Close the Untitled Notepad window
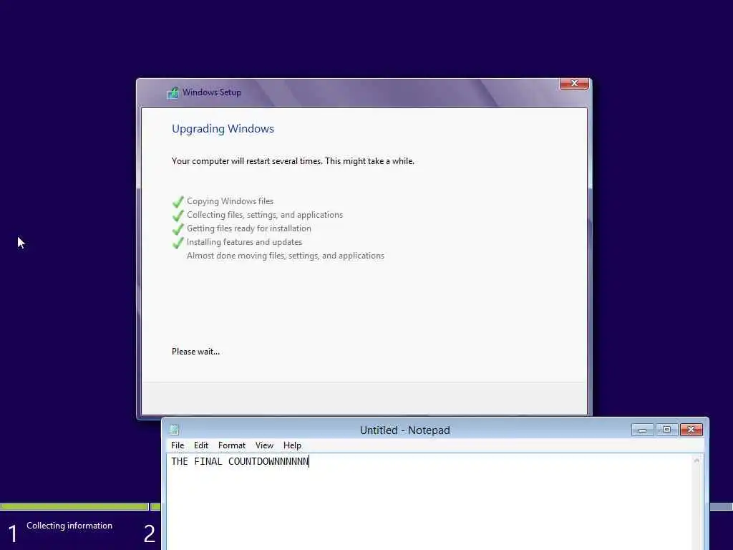Image resolution: width=733 pixels, height=550 pixels. click(691, 430)
